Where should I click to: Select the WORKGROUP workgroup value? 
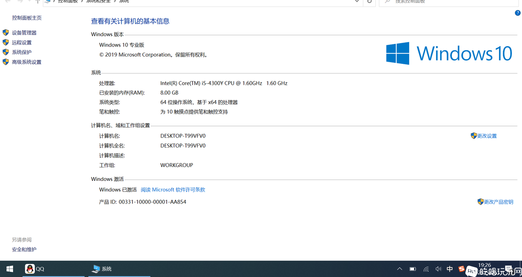176,165
